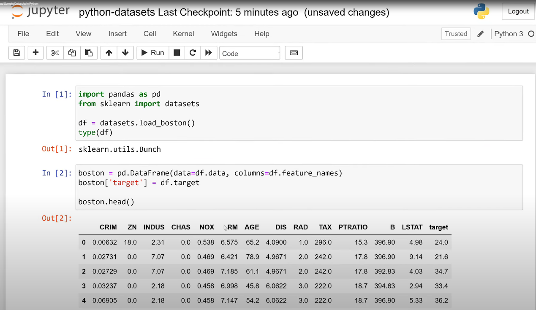Click the pencil edit icon near Trusted
The height and width of the screenshot is (310, 536).
point(480,34)
